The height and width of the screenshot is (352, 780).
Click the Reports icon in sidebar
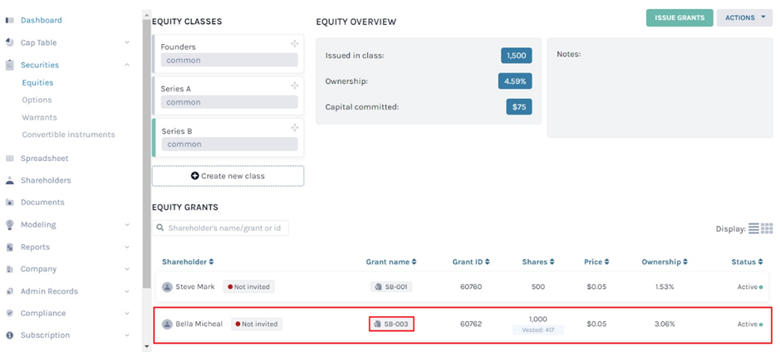10,247
